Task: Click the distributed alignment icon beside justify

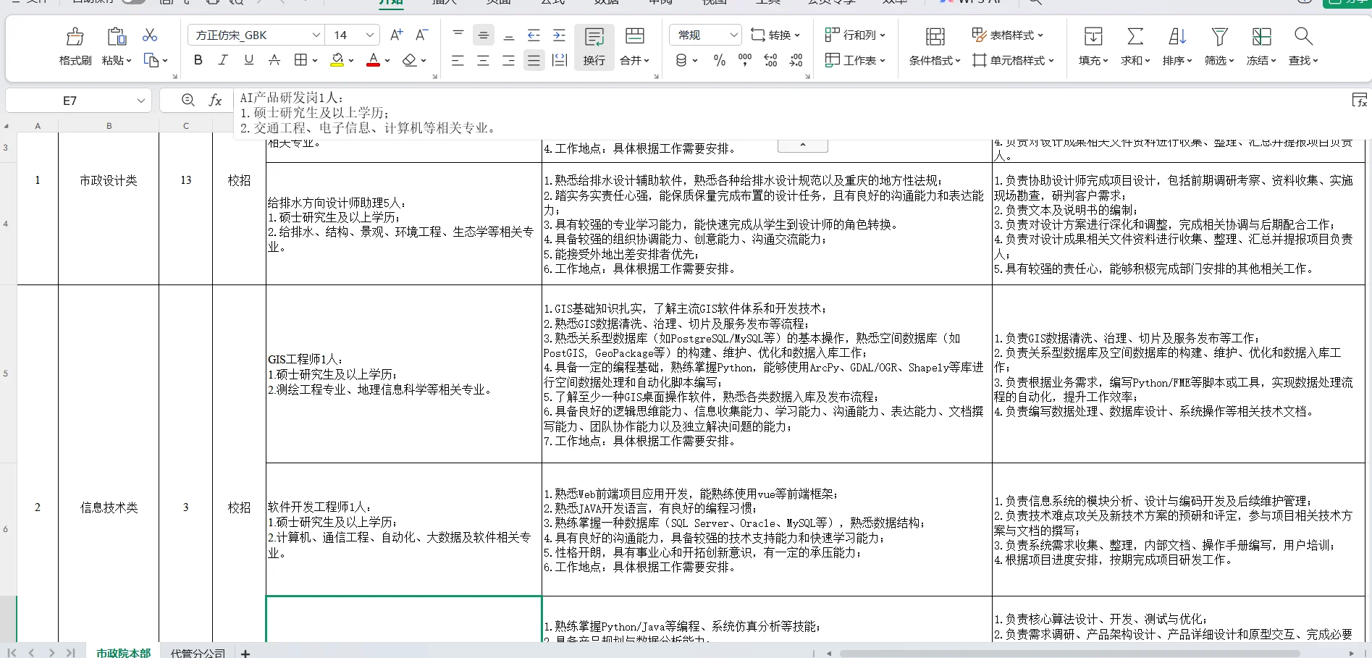Action: coord(560,60)
